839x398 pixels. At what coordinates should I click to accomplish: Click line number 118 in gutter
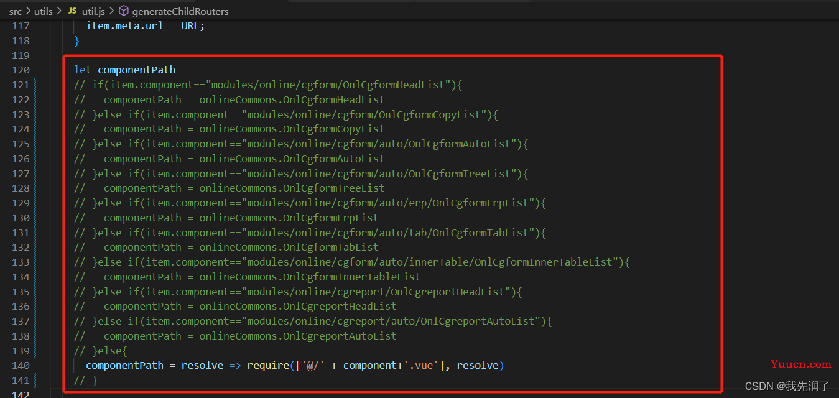tap(21, 40)
